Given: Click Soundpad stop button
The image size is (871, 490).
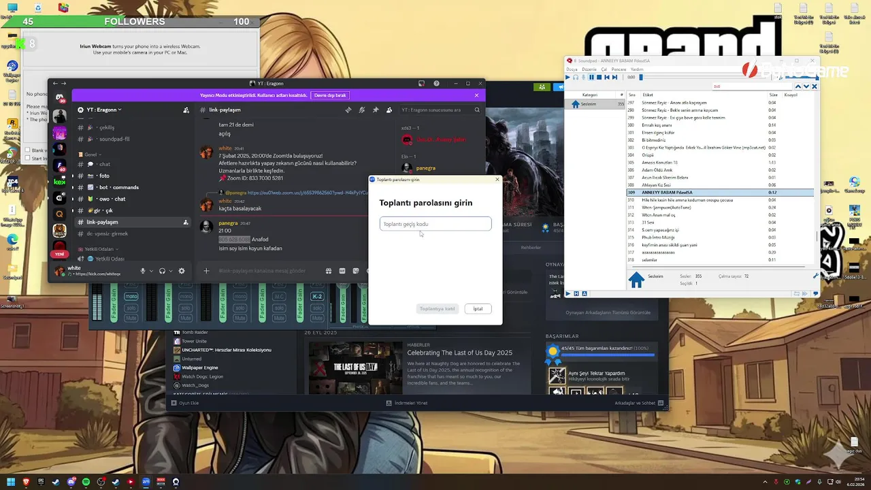Looking at the screenshot, I should (x=599, y=77).
